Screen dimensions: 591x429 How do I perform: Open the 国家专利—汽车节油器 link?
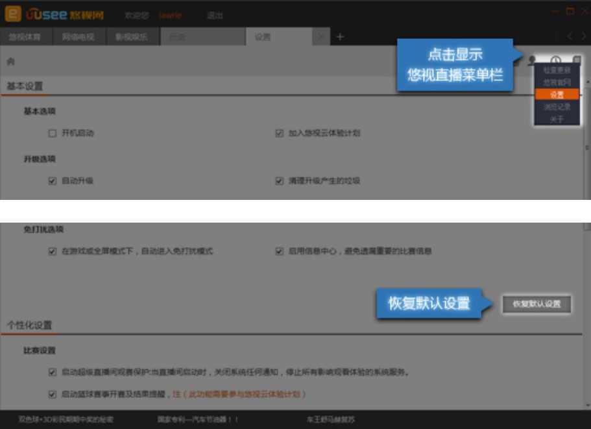[197, 419]
